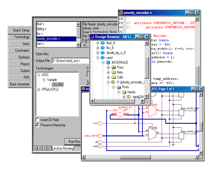This screenshot has width=216, height=171.
Task: Expand the Cells folder node
Action: [108, 77]
